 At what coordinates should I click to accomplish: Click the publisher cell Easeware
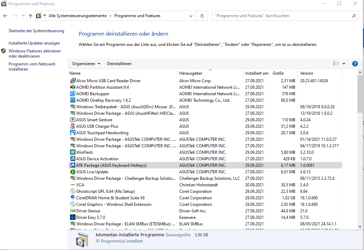point(187,217)
